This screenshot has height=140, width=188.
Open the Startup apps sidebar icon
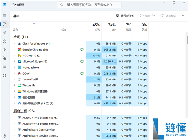pos(4,50)
